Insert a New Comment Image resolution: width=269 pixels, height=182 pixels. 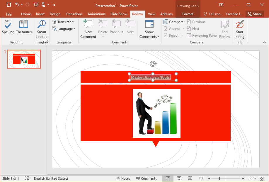click(88, 29)
